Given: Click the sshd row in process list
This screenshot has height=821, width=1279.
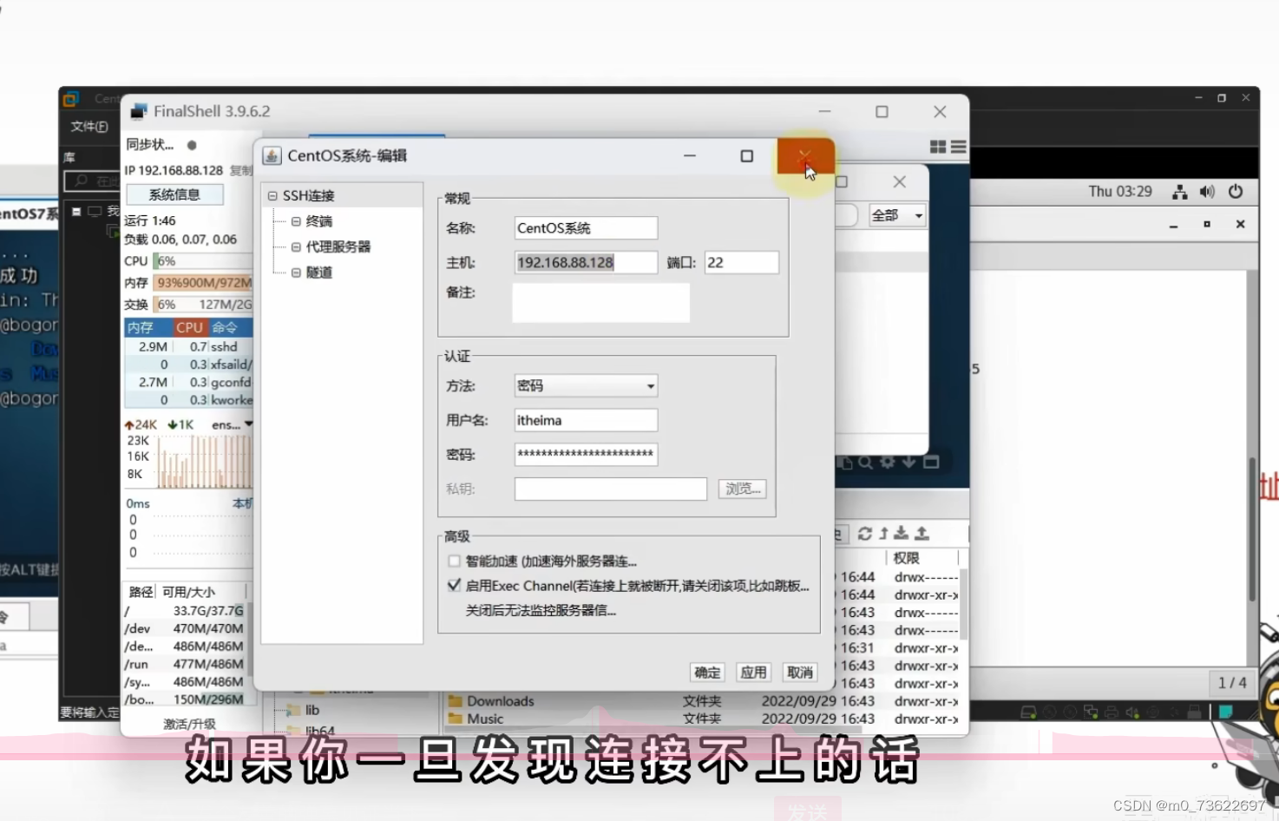Looking at the screenshot, I should point(188,346).
